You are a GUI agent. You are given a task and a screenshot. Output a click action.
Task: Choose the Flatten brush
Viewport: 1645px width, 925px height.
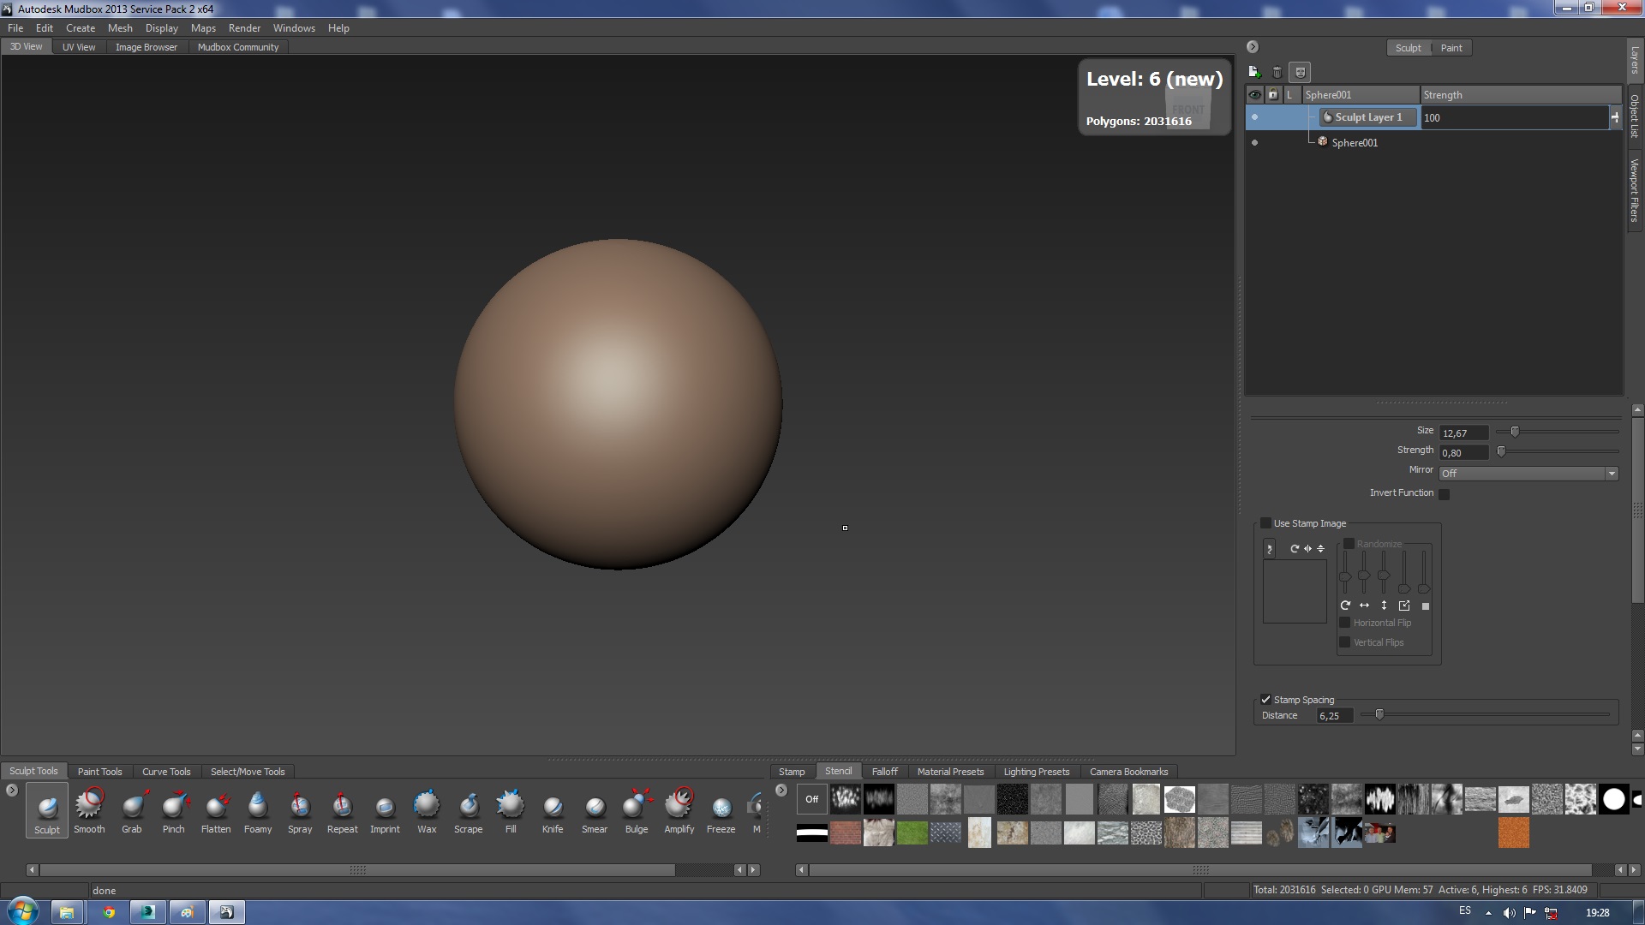(x=216, y=809)
